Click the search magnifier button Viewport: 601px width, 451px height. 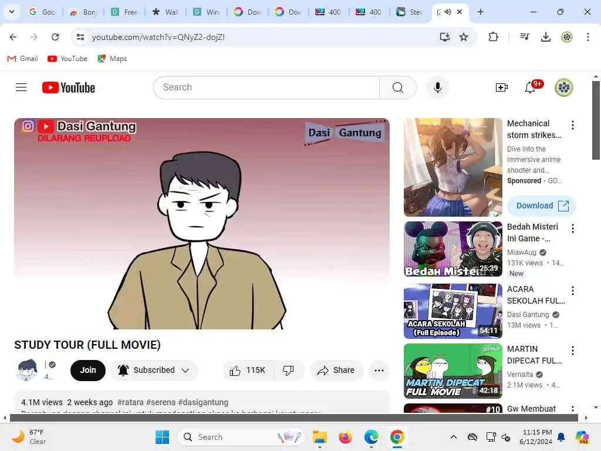(x=397, y=87)
